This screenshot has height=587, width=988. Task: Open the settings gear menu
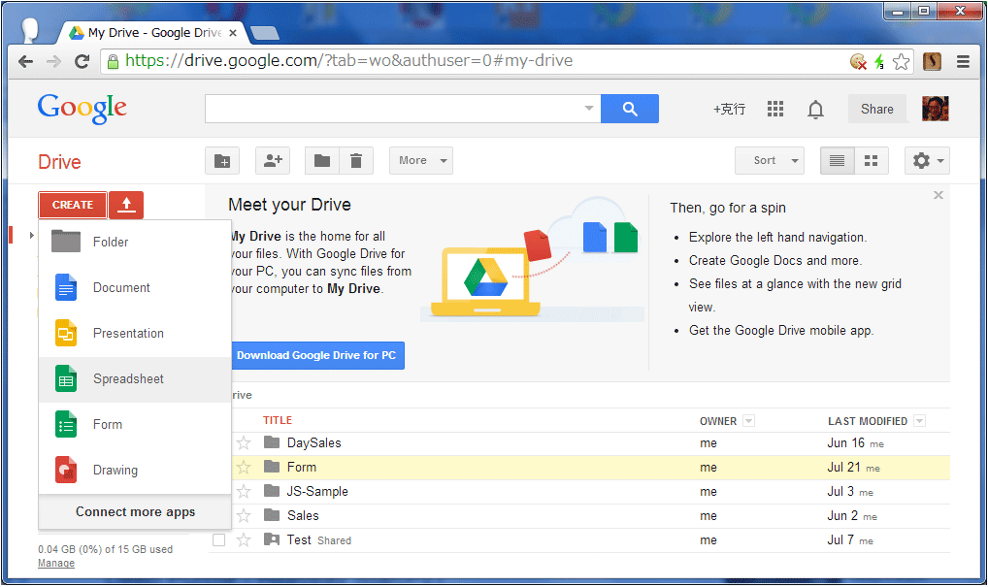[927, 161]
